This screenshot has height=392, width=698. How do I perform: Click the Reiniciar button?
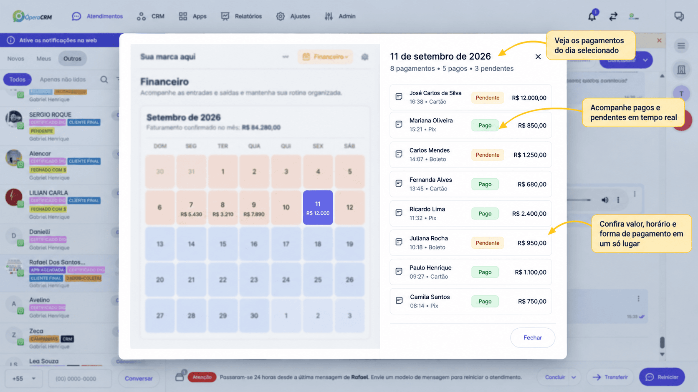coord(662,377)
